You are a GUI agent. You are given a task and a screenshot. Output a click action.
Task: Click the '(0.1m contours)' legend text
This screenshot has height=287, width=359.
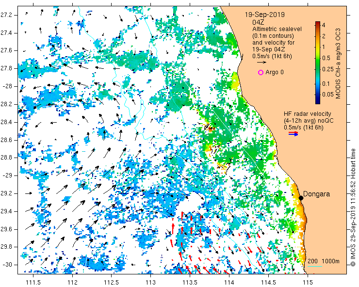click(x=273, y=36)
